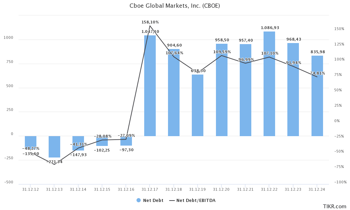The image size is (350, 210).
Task: Select the 31.12.17 bar labeled 1.047,10
Action: (150, 86)
